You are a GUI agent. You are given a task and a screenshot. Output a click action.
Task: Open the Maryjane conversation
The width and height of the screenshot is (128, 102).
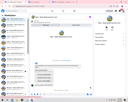(14, 88)
